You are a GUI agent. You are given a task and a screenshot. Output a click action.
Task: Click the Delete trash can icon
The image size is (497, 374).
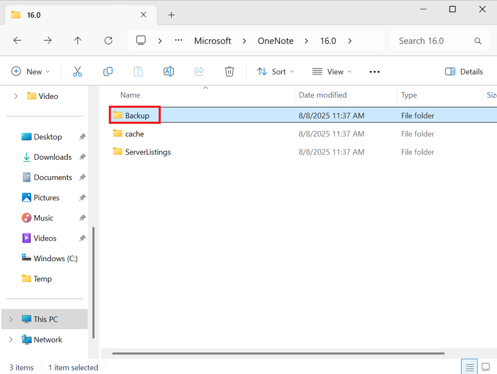click(x=229, y=72)
